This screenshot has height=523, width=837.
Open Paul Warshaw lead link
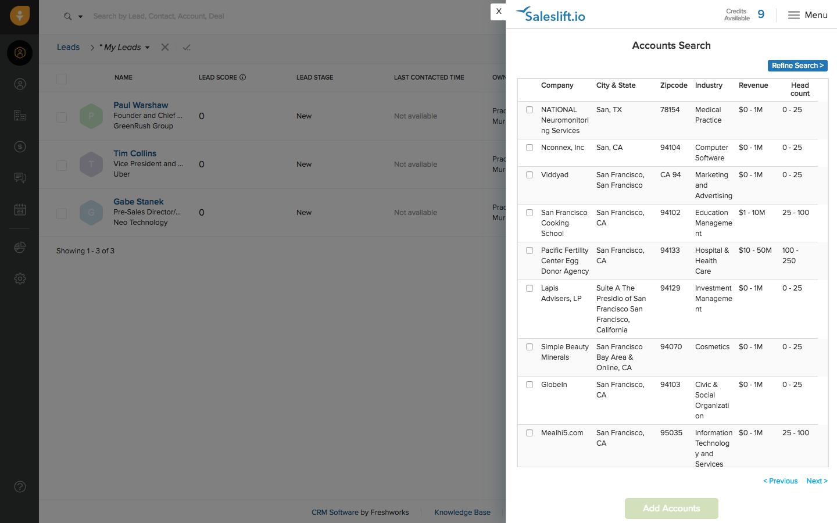pos(141,105)
